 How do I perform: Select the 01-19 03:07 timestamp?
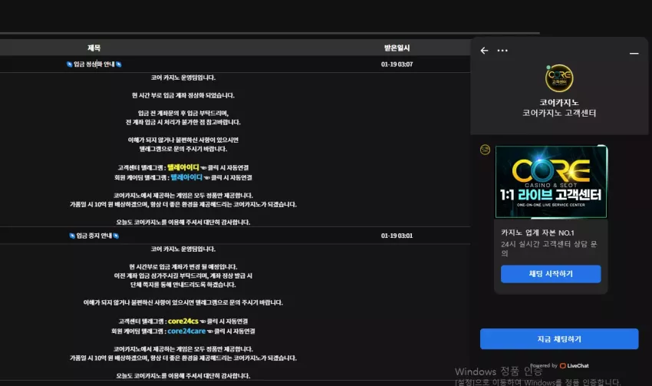[x=397, y=64]
